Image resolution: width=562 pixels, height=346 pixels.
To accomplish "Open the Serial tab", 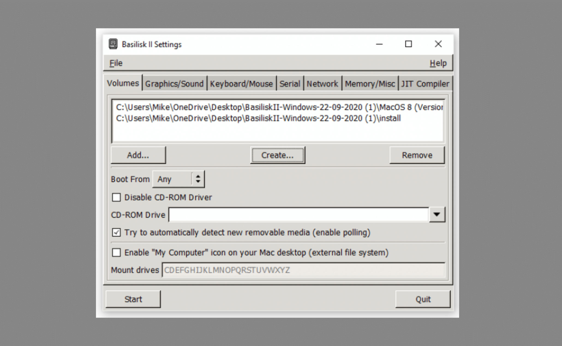I will point(290,83).
